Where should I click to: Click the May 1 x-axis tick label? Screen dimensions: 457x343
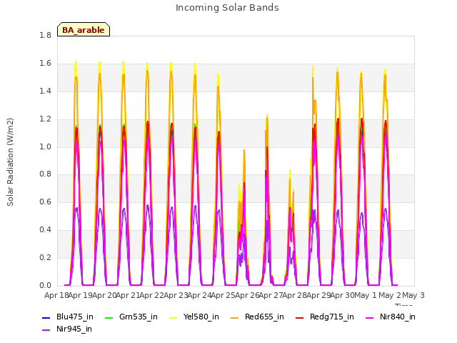[x=366, y=295]
